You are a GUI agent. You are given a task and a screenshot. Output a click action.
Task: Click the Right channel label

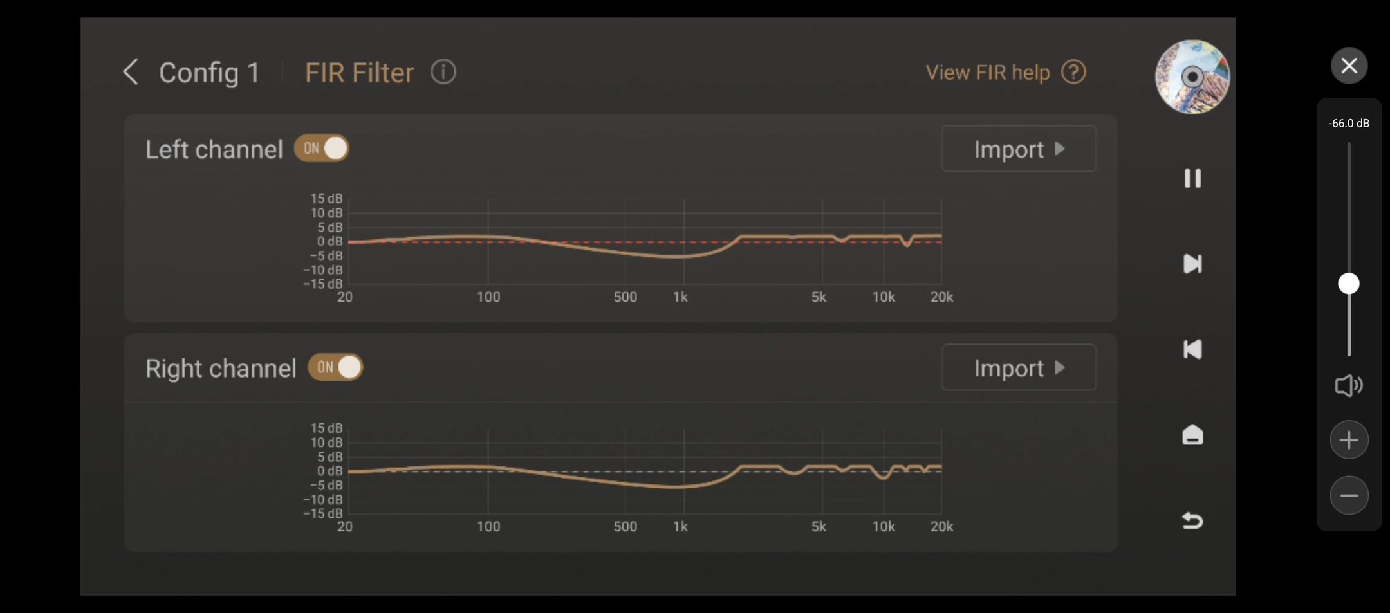coord(221,369)
